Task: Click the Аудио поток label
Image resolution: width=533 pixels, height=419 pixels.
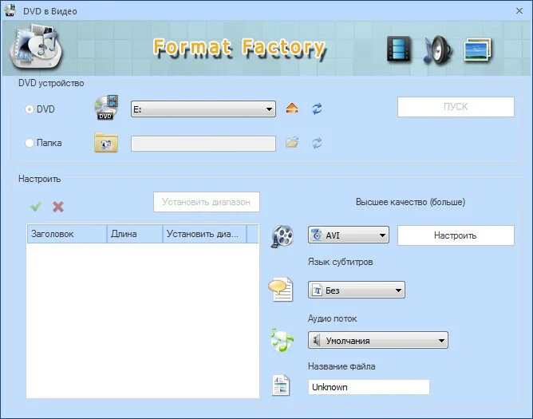Action: click(332, 318)
